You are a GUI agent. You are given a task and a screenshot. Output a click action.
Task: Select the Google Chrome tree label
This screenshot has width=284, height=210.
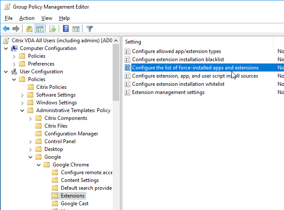[x=71, y=165]
